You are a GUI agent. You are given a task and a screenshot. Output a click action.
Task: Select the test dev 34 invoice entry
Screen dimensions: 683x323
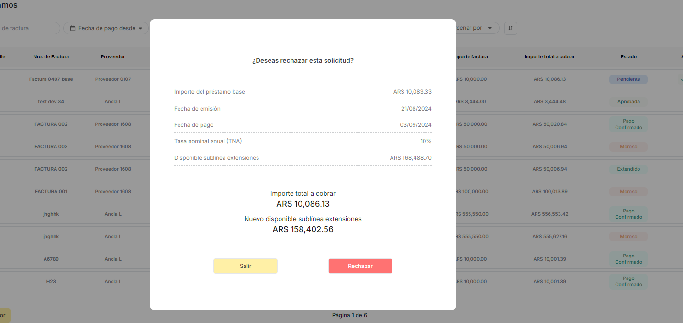(51, 102)
